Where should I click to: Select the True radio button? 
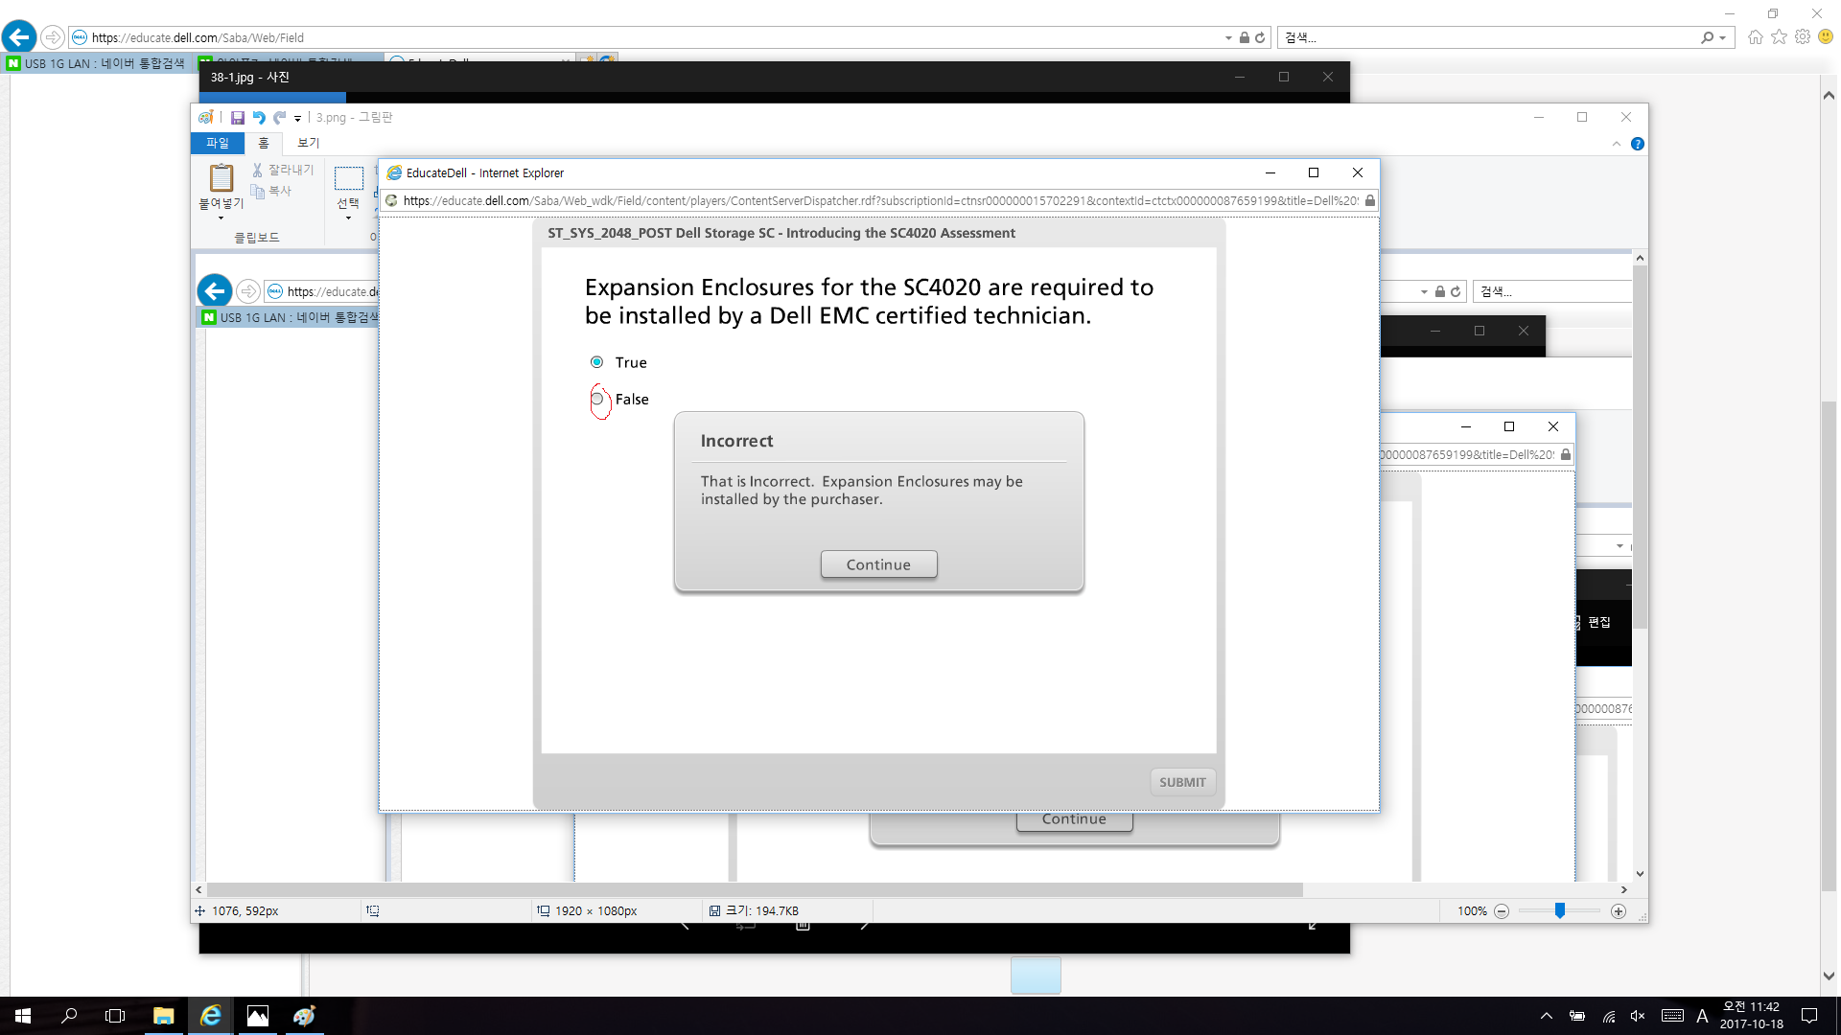click(x=597, y=362)
